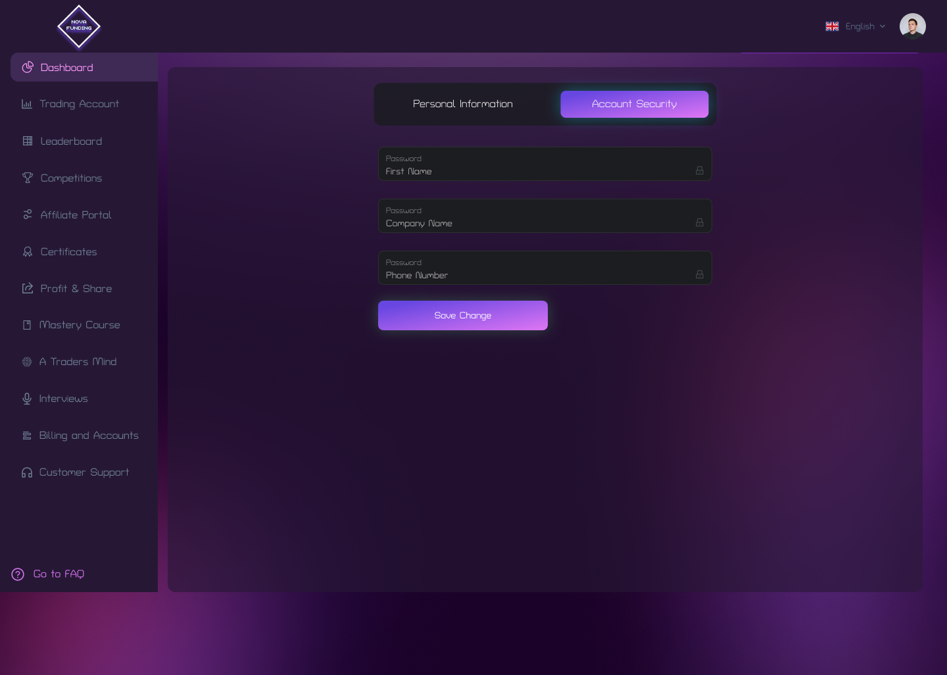Select the Dashboard icon in the sidebar

27,67
